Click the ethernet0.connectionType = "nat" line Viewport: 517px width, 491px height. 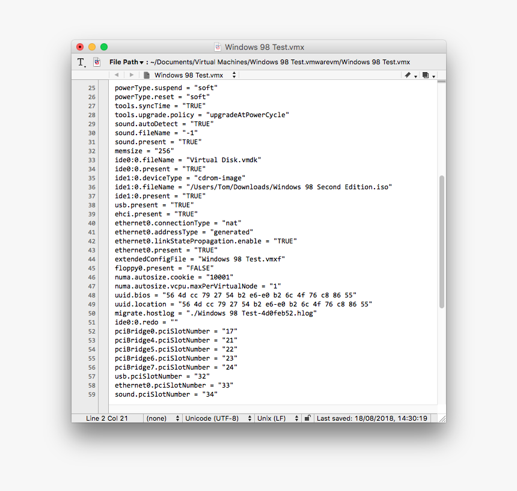click(x=178, y=223)
